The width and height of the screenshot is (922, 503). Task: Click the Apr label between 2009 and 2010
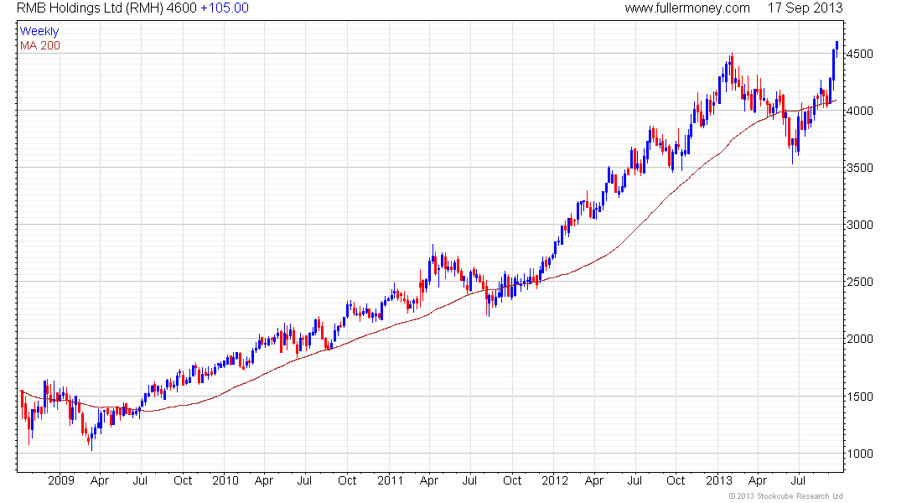(x=100, y=481)
